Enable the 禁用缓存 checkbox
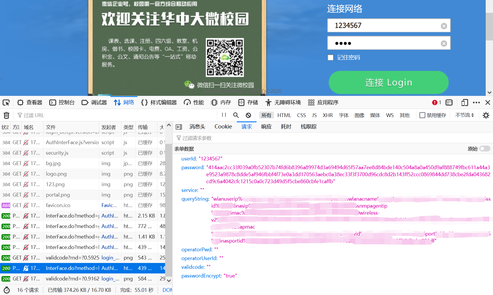Screen dimensions: 493x295 pos(422,115)
